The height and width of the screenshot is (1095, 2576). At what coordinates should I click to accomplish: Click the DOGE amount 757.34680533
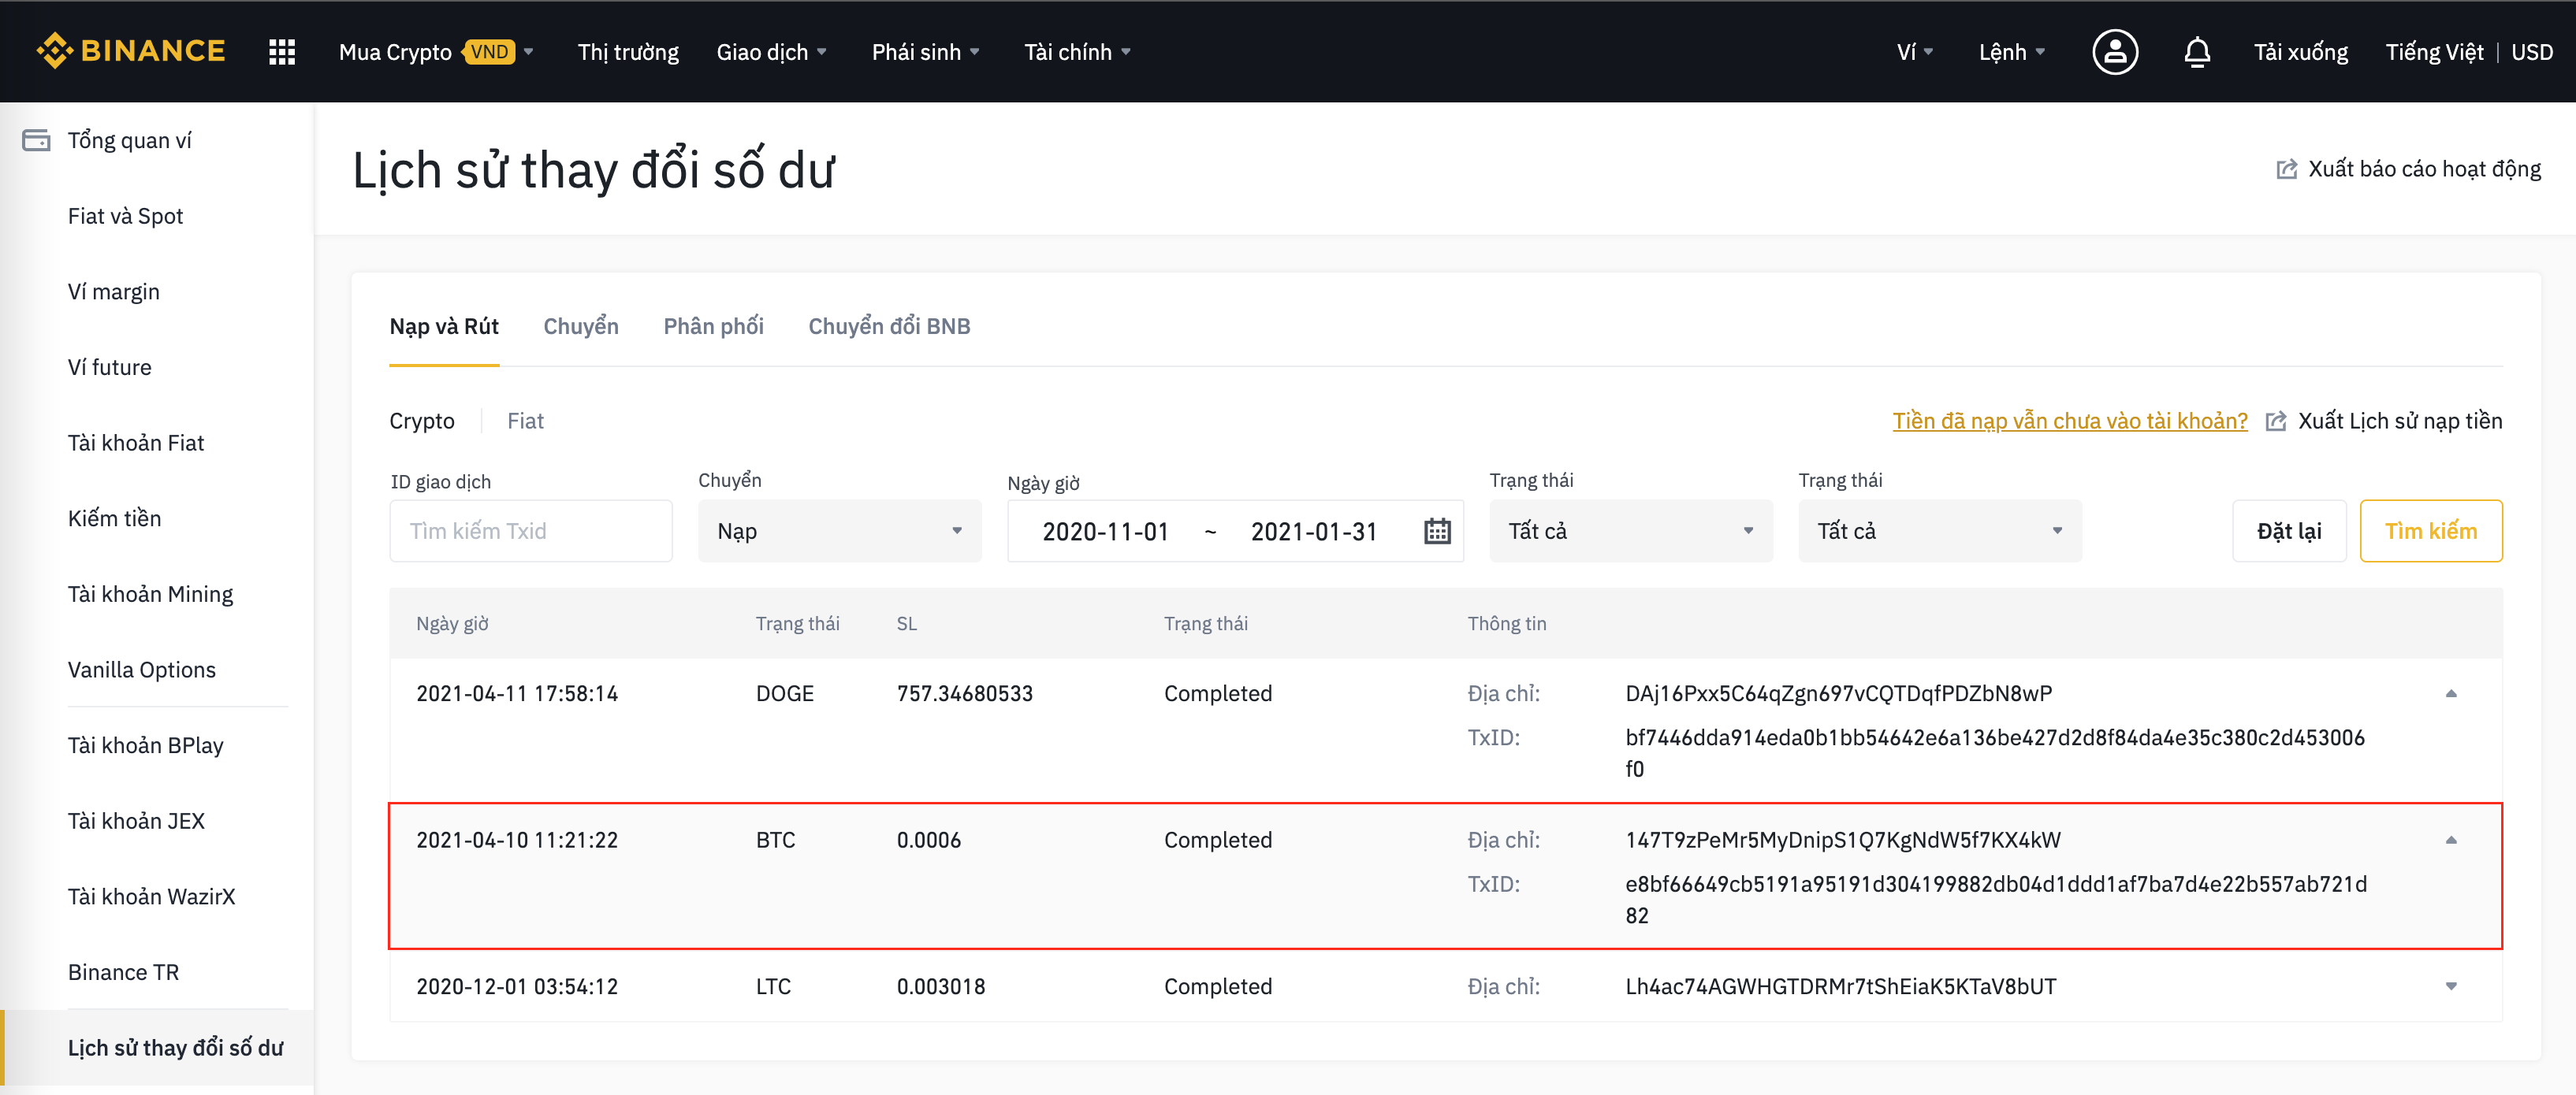tap(964, 693)
